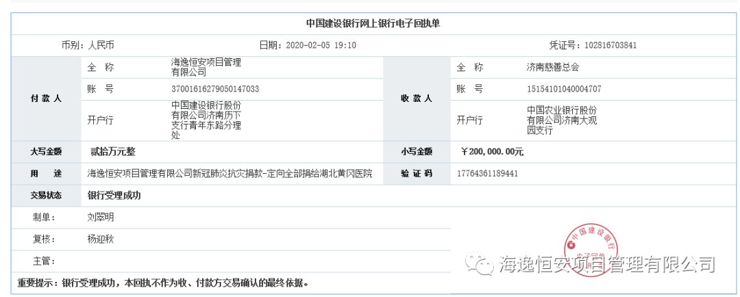740x297 pixels.
Task: Select the amount ￥200,000.00元
Action: click(x=491, y=152)
